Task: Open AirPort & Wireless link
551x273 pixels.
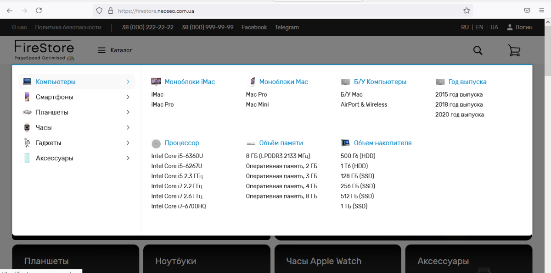Action: 364,104
